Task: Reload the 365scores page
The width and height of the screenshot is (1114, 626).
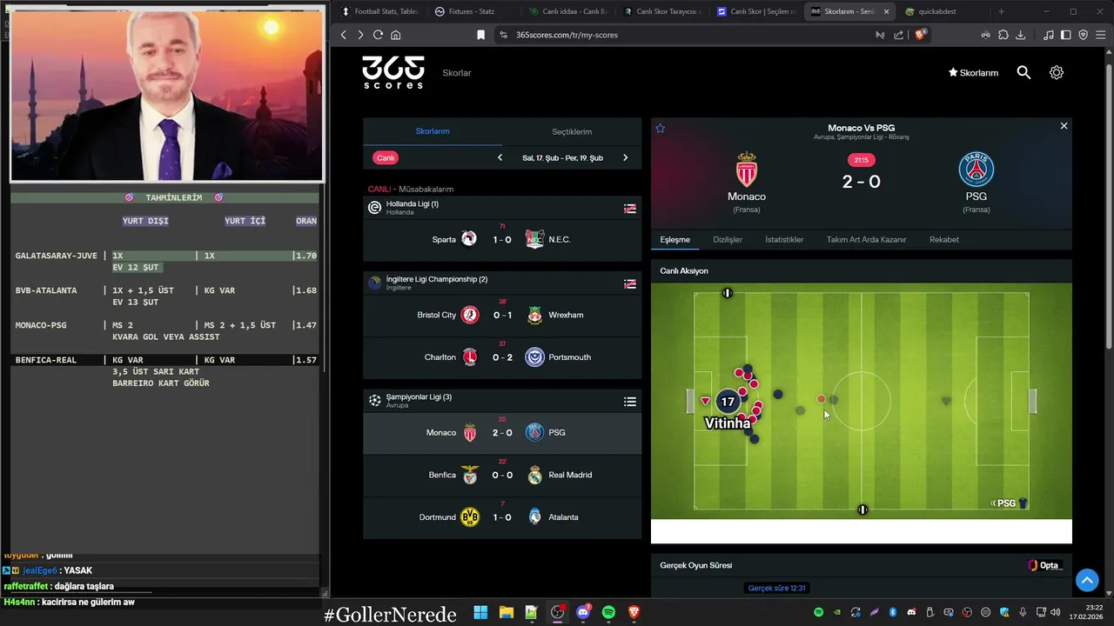Action: (378, 35)
